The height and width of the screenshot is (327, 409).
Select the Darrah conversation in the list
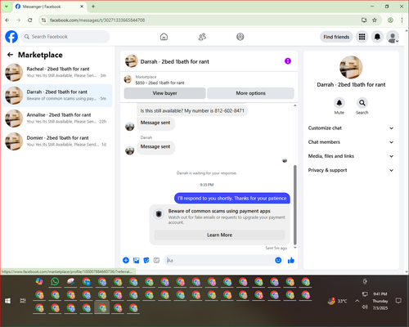coord(57,96)
